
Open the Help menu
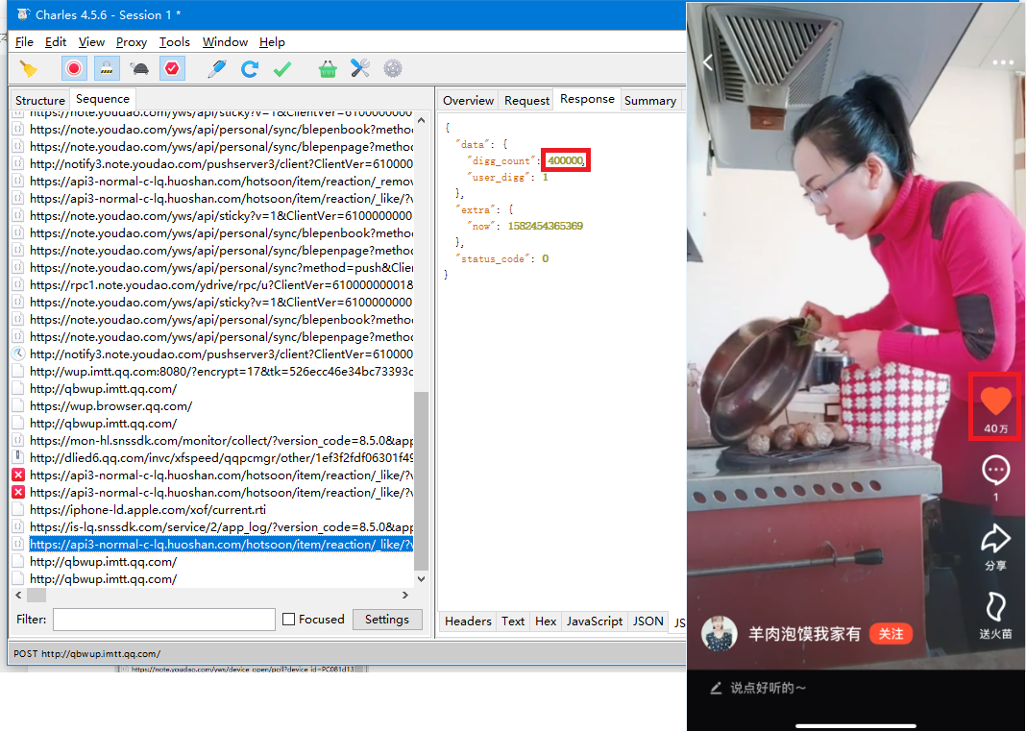pos(272,42)
